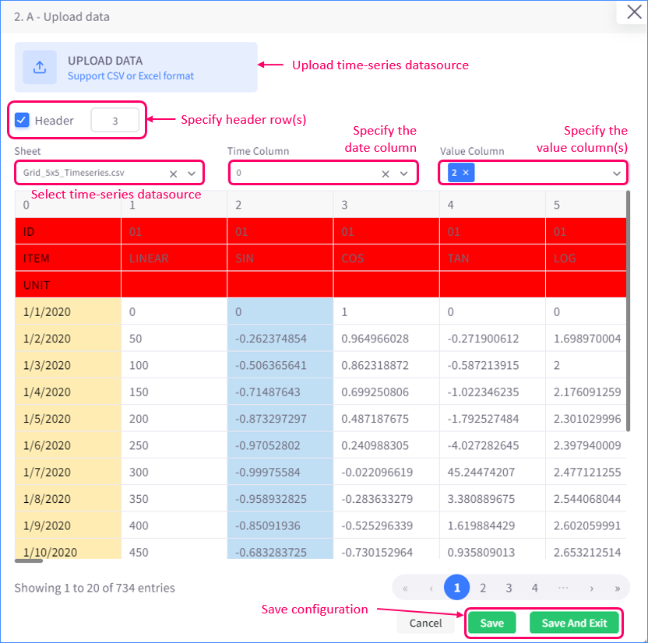Viewport: 648px width, 643px height.
Task: Expand the Time Column dropdown
Action: tap(403, 174)
